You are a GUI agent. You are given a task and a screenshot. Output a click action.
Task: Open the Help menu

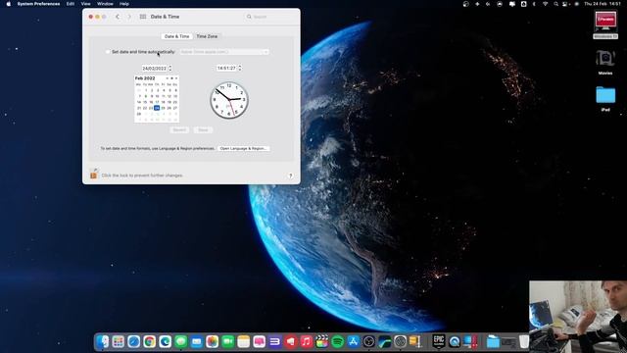[x=124, y=4]
